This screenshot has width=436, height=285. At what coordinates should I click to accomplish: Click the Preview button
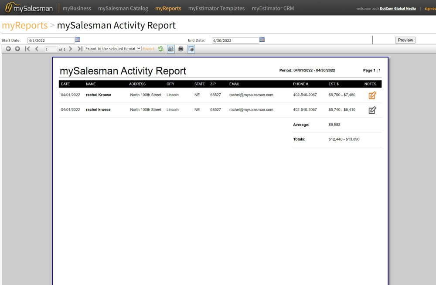[405, 40]
